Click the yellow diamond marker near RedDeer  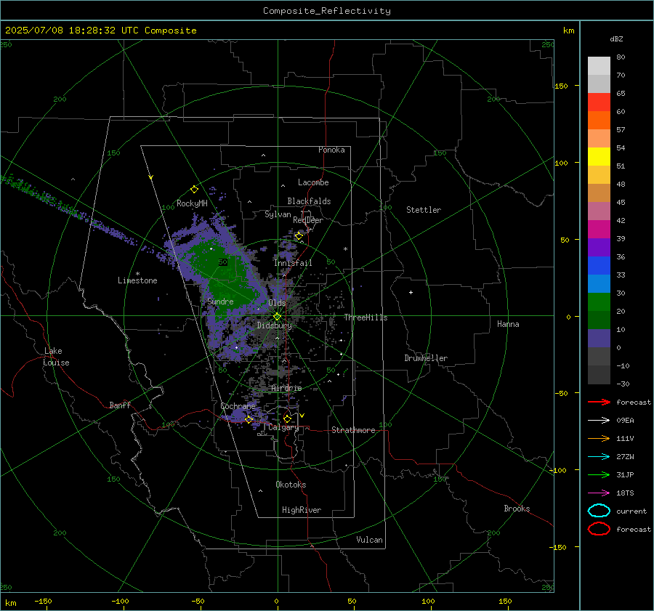click(x=299, y=236)
